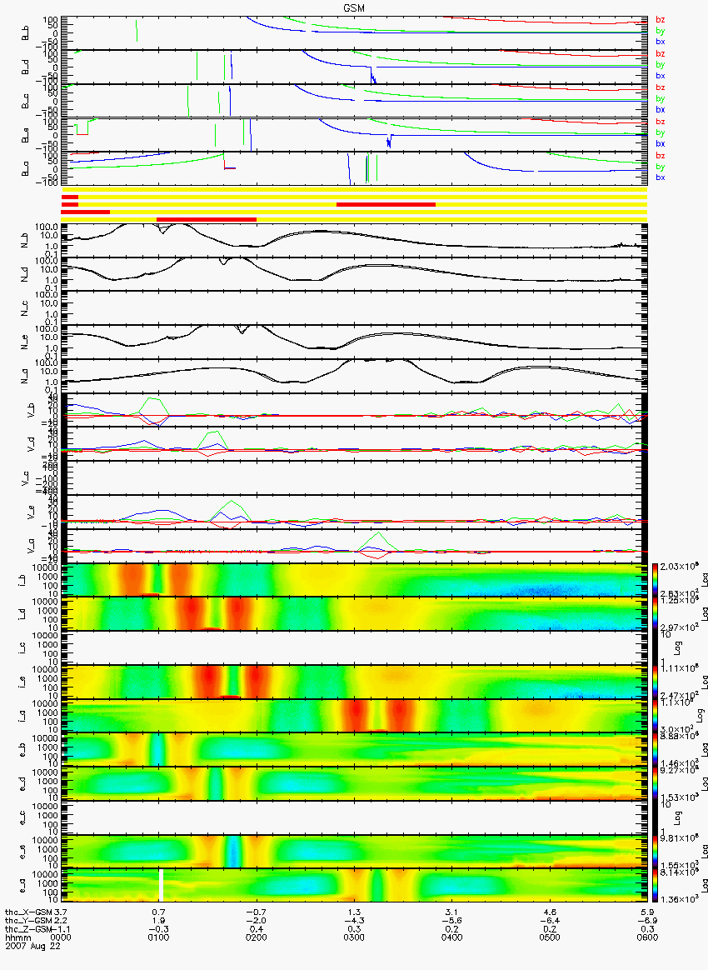Click the 0300 time tick label

(354, 937)
